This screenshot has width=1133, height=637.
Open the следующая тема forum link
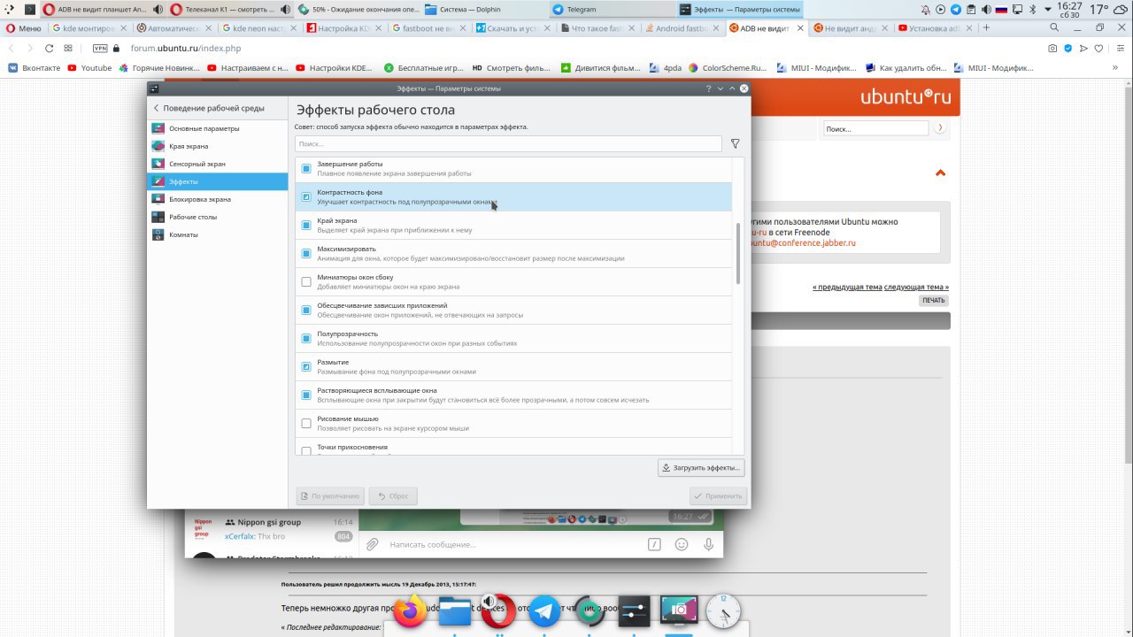tap(916, 287)
